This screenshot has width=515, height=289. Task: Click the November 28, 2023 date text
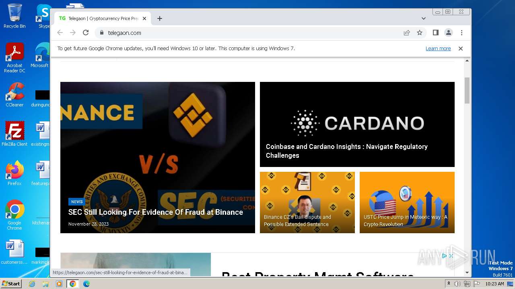tap(89, 224)
